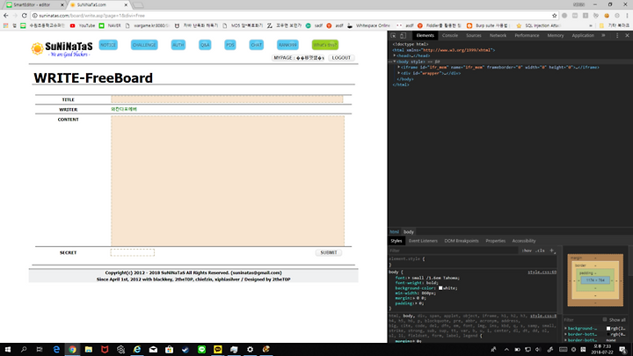Click the Styles filter input field
The height and width of the screenshot is (356, 633).
click(453, 251)
